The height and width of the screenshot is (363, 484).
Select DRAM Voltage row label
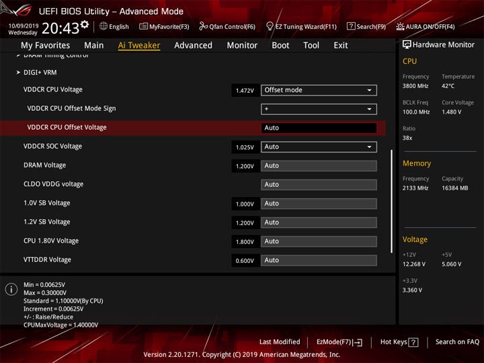pos(45,165)
